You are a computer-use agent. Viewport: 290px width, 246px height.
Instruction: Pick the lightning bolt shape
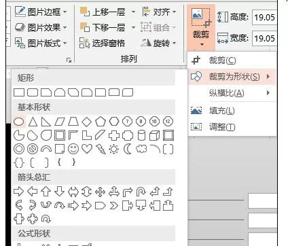coord(101,149)
